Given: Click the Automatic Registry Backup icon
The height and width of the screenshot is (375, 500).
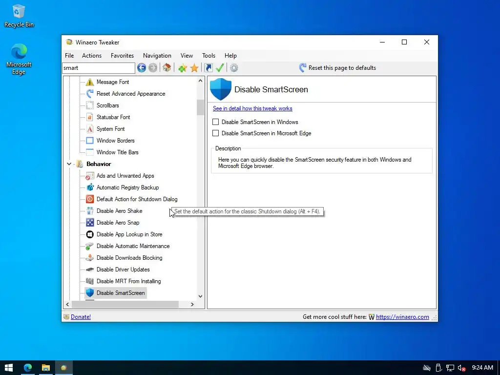Looking at the screenshot, I should point(90,187).
